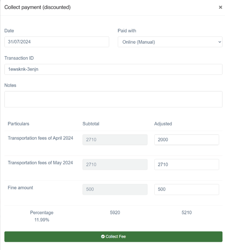
Task: Click the Paid with dropdown arrow
Action: tap(219, 42)
